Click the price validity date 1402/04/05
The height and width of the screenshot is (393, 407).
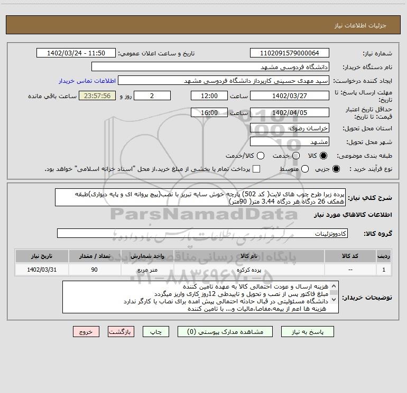(x=290, y=113)
